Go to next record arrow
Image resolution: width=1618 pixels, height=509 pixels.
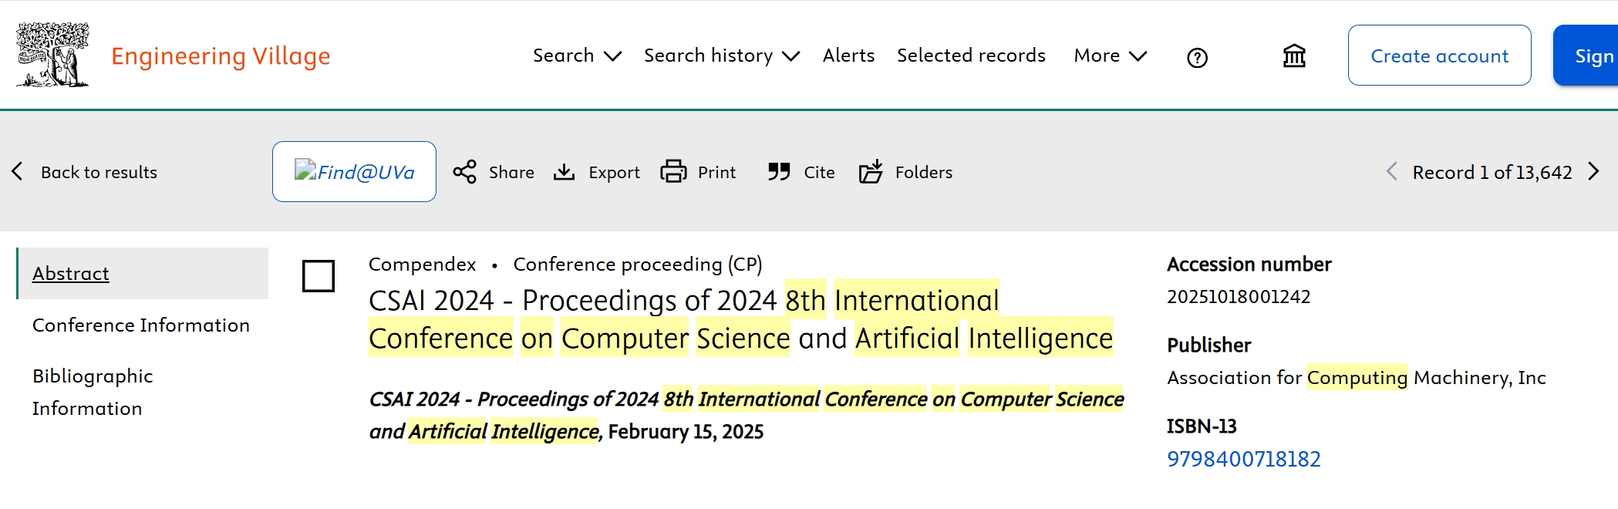click(1594, 171)
